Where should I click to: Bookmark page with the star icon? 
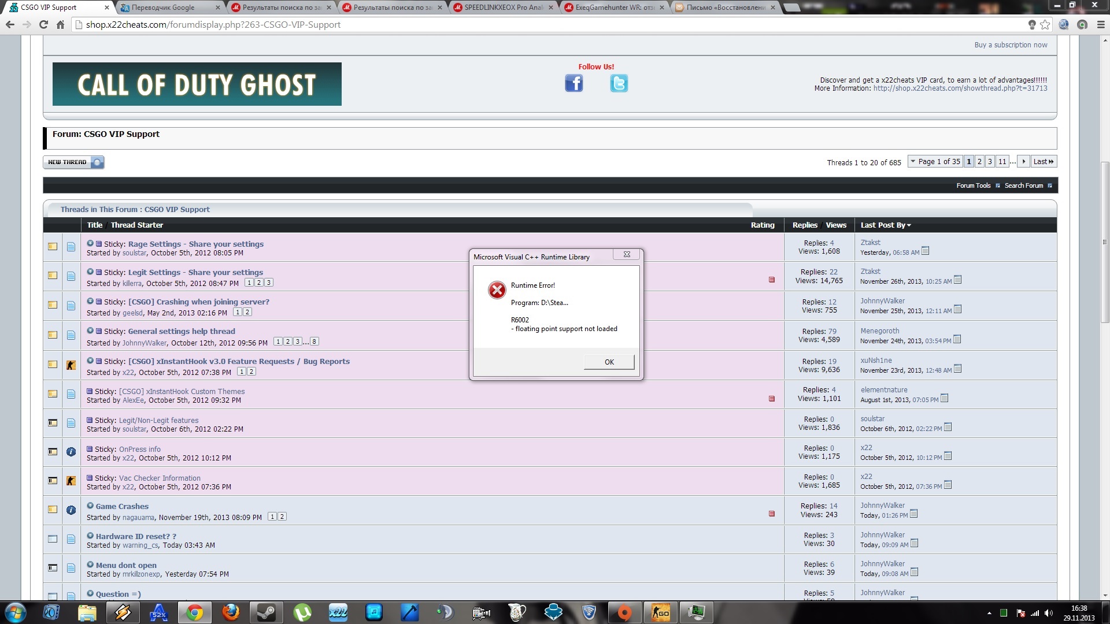(x=1045, y=25)
